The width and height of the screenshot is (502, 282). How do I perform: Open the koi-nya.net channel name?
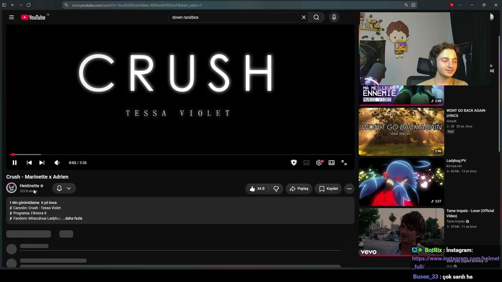[454, 166]
